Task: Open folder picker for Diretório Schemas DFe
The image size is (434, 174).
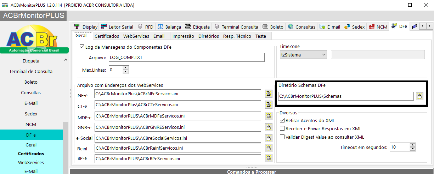Action: pos(419,96)
